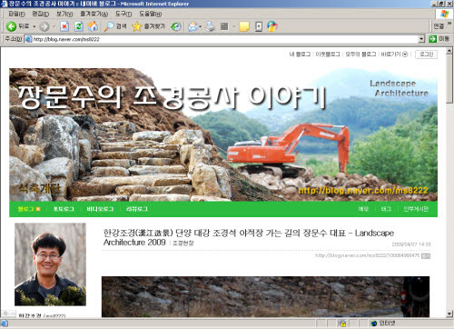This screenshot has height=329, width=454.
Task: Open 내 블로그 link
Action: [300, 55]
